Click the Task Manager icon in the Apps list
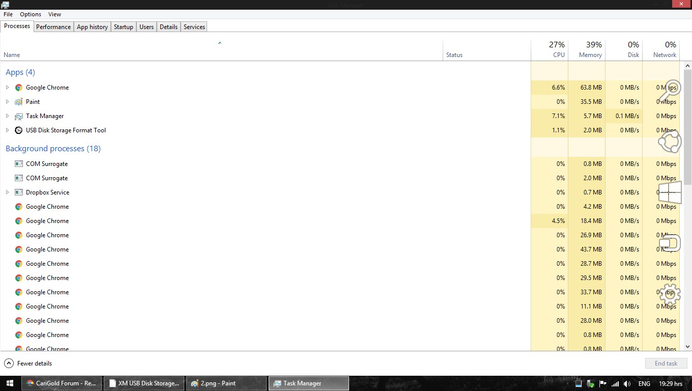This screenshot has width=692, height=391. [x=19, y=116]
